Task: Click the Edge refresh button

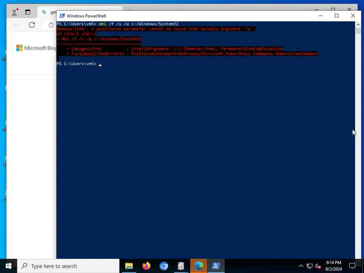Action: (32, 25)
